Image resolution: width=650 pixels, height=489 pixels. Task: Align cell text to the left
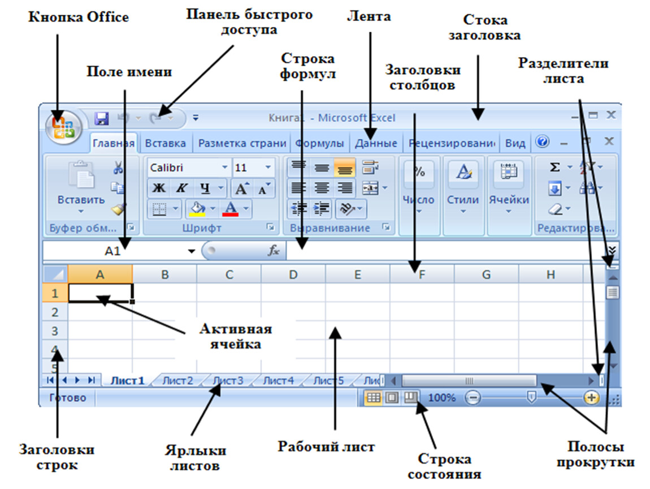pyautogui.click(x=298, y=188)
